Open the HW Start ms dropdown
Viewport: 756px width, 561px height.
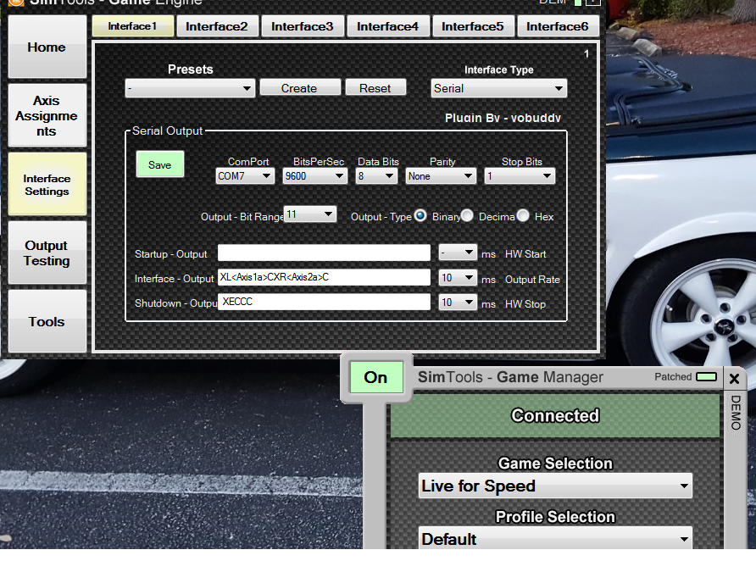[x=458, y=253]
